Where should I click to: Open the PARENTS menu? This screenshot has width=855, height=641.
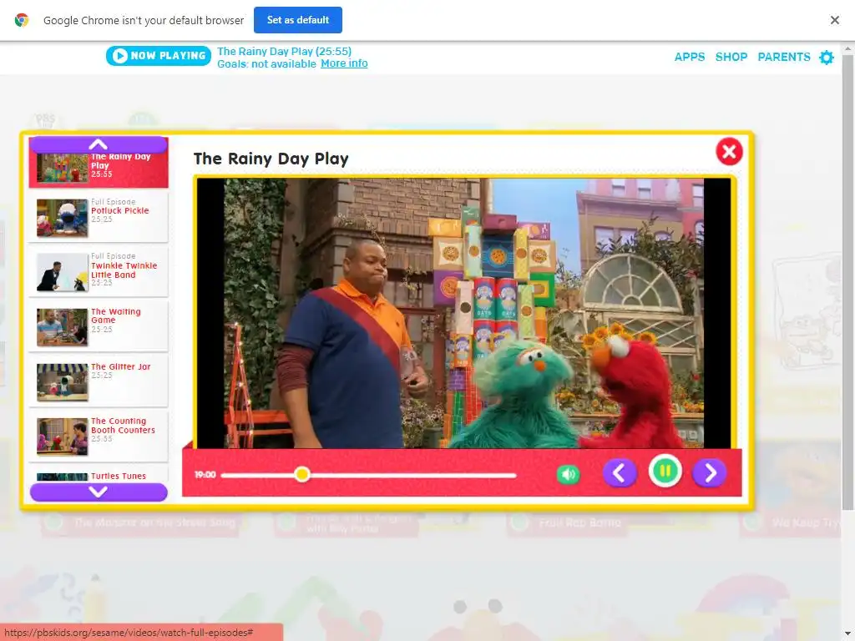(x=783, y=57)
